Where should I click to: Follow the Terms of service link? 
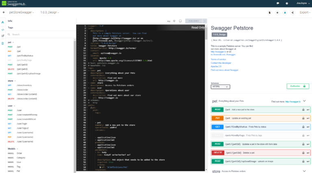coord(218,59)
